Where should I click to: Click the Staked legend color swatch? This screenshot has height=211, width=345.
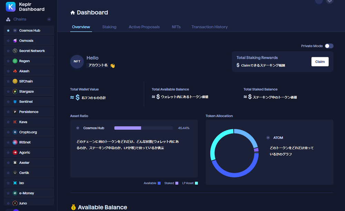(x=177, y=183)
